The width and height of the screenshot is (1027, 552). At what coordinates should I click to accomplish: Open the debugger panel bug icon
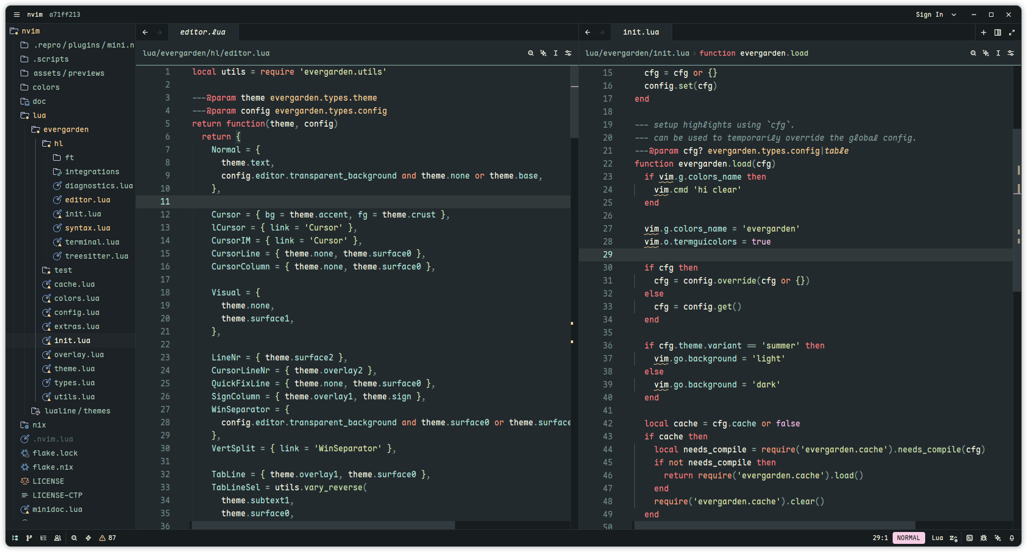(984, 538)
